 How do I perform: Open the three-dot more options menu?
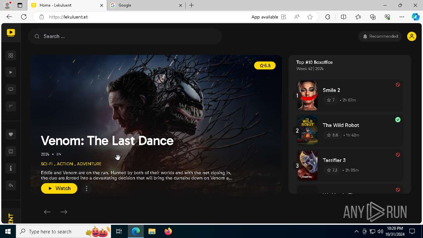tap(87, 188)
